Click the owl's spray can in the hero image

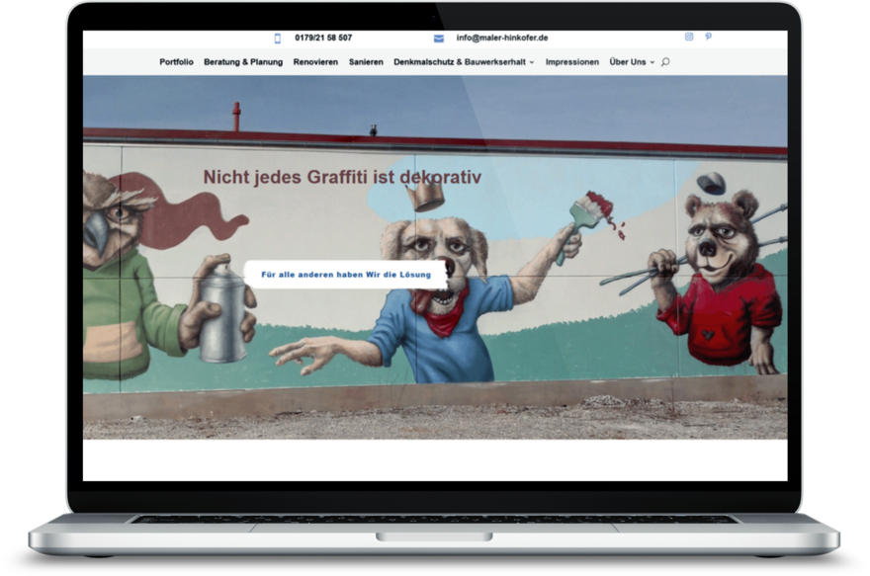[222, 313]
